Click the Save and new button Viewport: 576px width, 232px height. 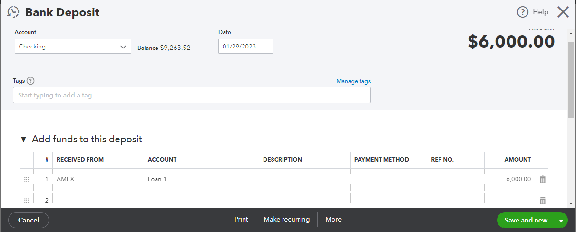[526, 221]
